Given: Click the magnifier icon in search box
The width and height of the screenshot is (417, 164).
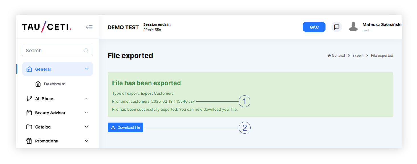Looking at the screenshot, I should pyautogui.click(x=86, y=51).
